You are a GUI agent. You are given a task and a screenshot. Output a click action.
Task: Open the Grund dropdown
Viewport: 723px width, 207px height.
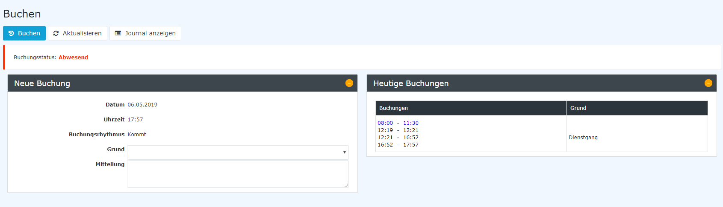pyautogui.click(x=238, y=152)
